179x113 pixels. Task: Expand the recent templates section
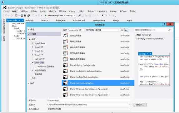point(29,29)
